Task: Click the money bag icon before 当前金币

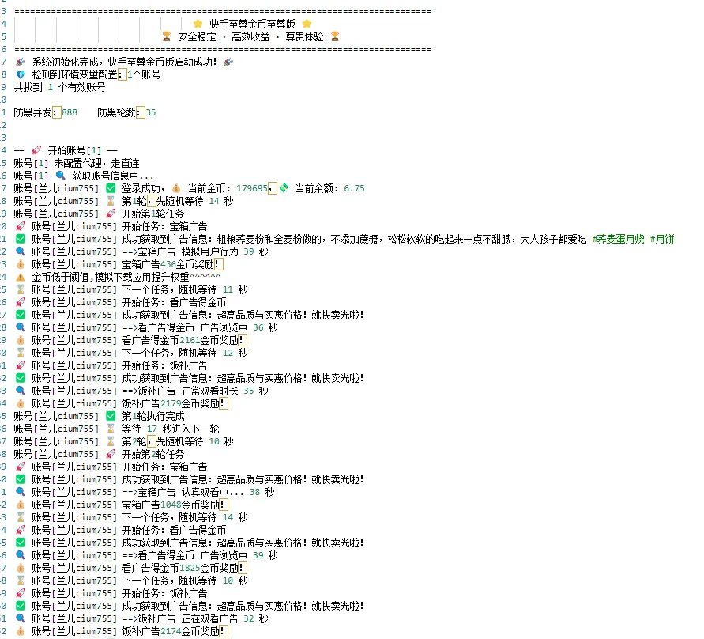Action: (176, 188)
